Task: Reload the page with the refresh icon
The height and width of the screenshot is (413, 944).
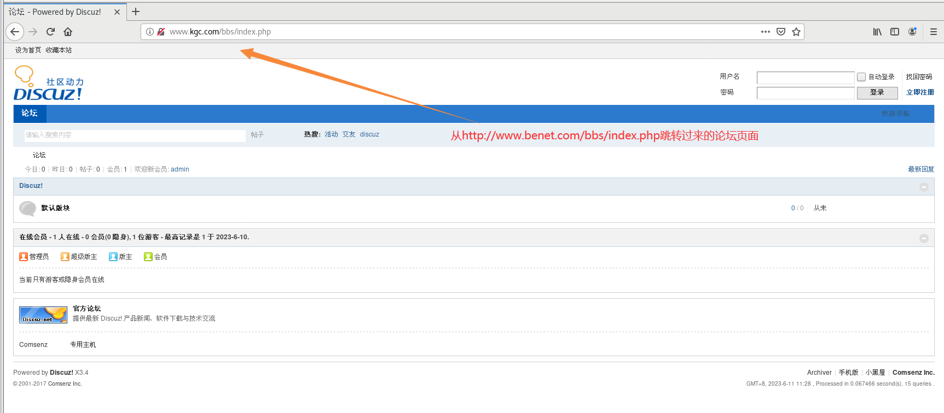Action: 50,32
